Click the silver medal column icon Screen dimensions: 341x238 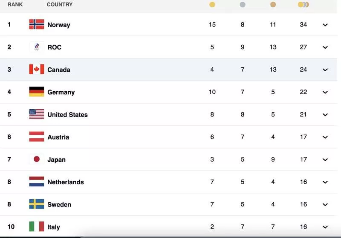(243, 5)
